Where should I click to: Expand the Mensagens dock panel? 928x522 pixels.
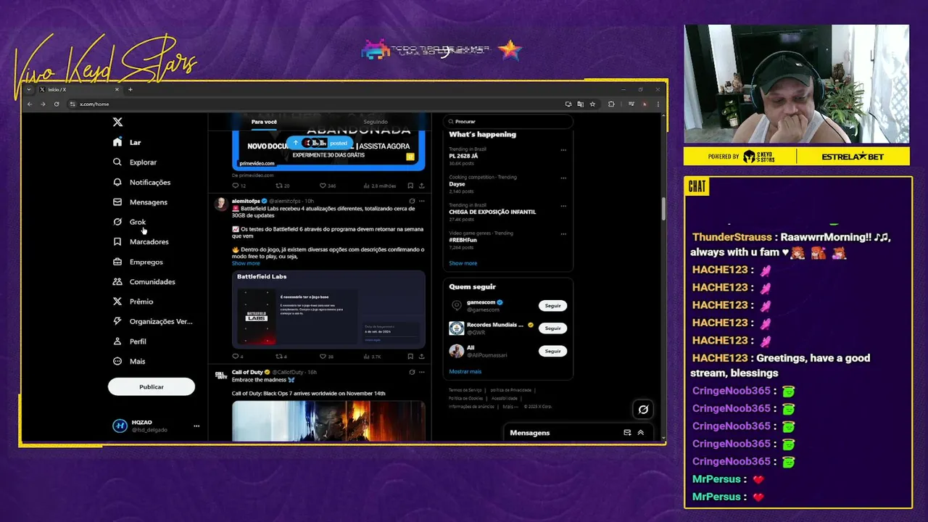tap(640, 433)
